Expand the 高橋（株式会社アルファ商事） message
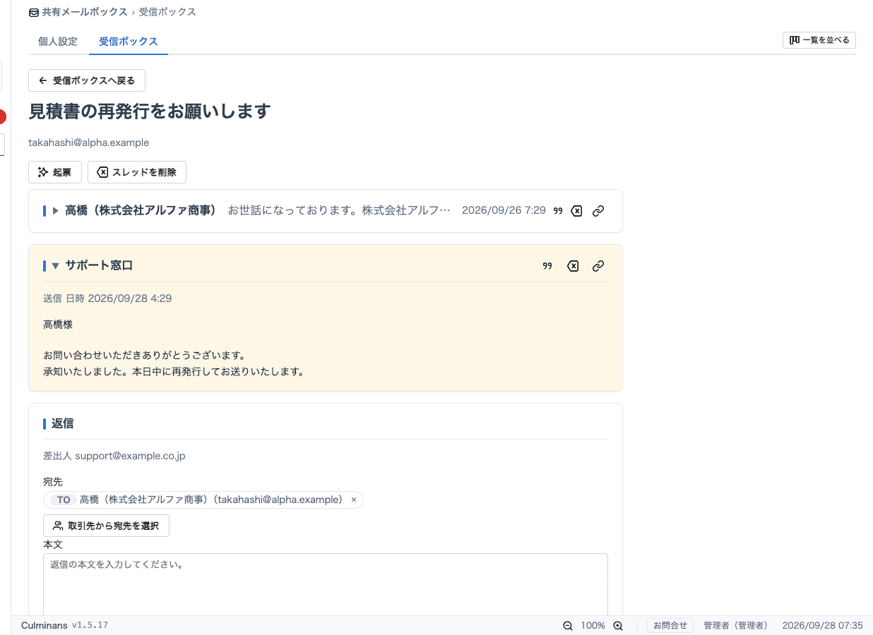The image size is (873, 635). tap(56, 211)
